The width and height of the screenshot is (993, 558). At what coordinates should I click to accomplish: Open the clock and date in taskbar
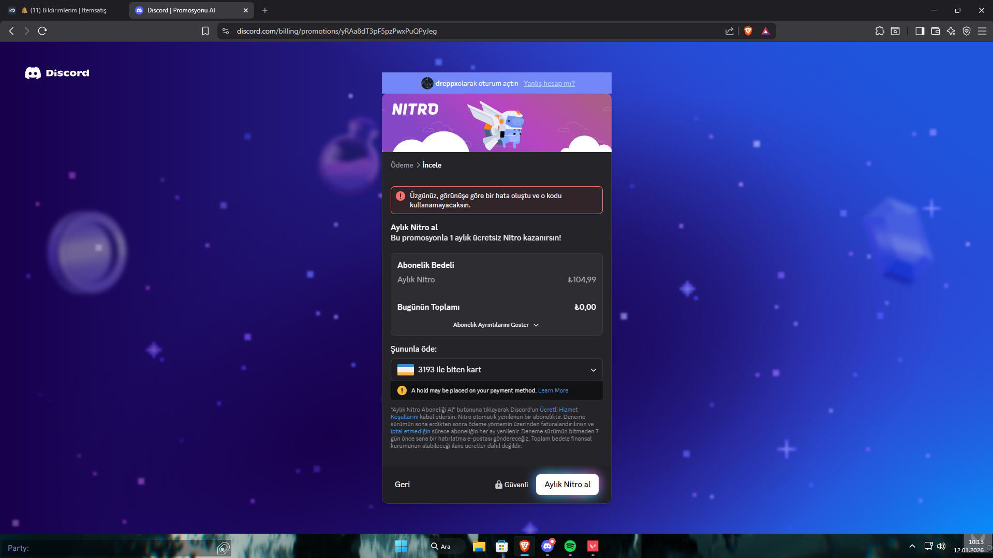click(969, 546)
